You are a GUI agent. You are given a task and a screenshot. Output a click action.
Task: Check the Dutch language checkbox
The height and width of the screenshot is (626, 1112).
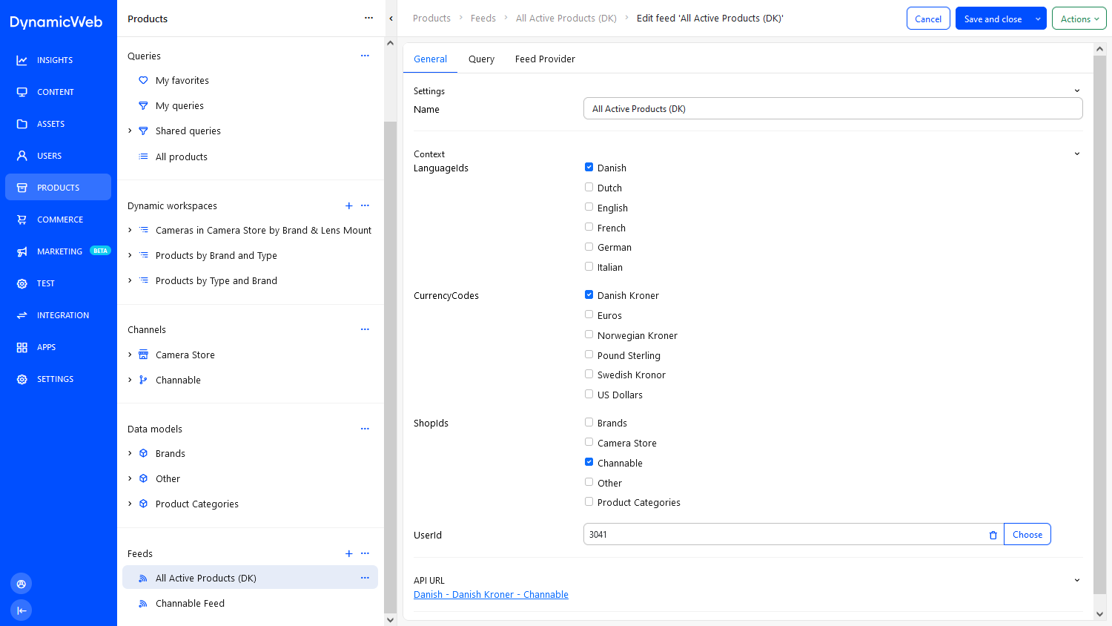(x=589, y=188)
